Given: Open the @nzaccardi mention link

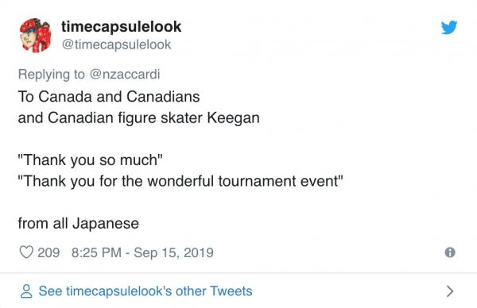Looking at the screenshot, I should [x=125, y=75].
